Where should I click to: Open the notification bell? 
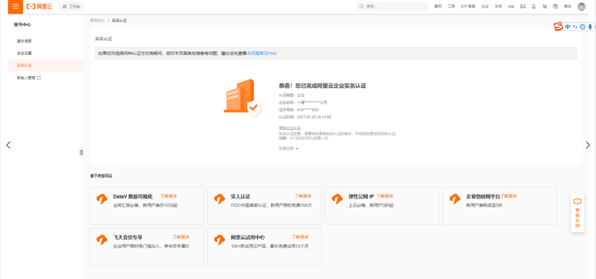534,6
